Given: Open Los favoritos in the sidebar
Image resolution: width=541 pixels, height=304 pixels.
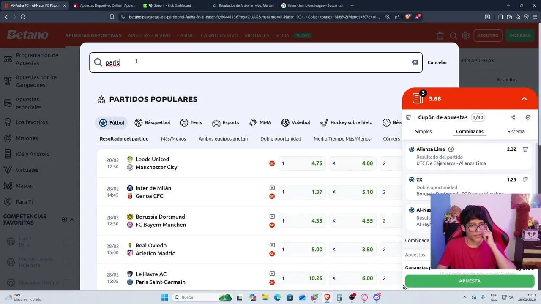Looking at the screenshot, I should (x=32, y=122).
